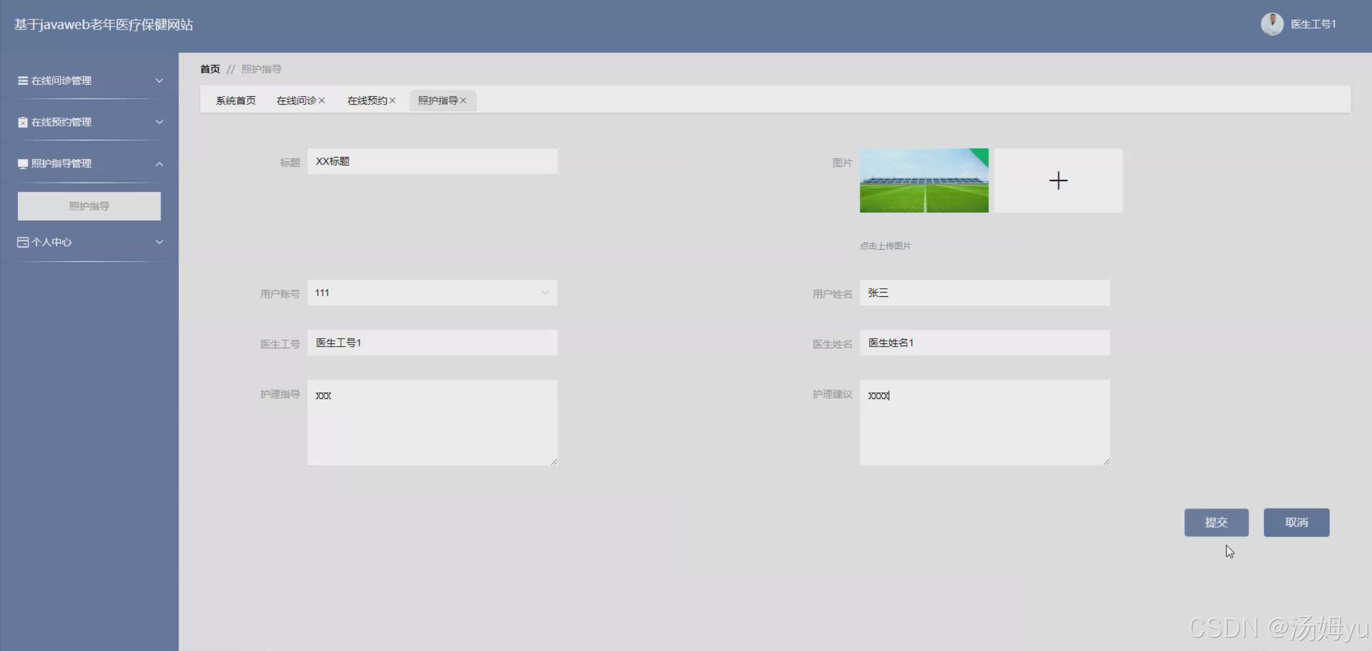Click the uploaded stadium image thumbnail
The width and height of the screenshot is (1372, 651).
coord(923,181)
